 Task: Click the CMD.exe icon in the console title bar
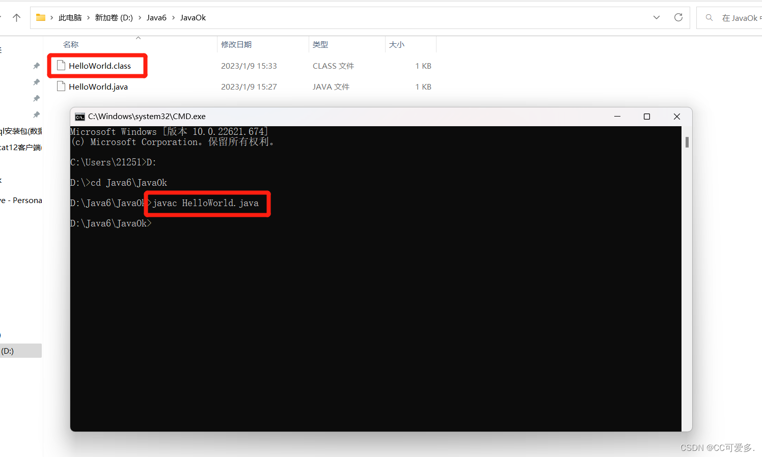79,116
